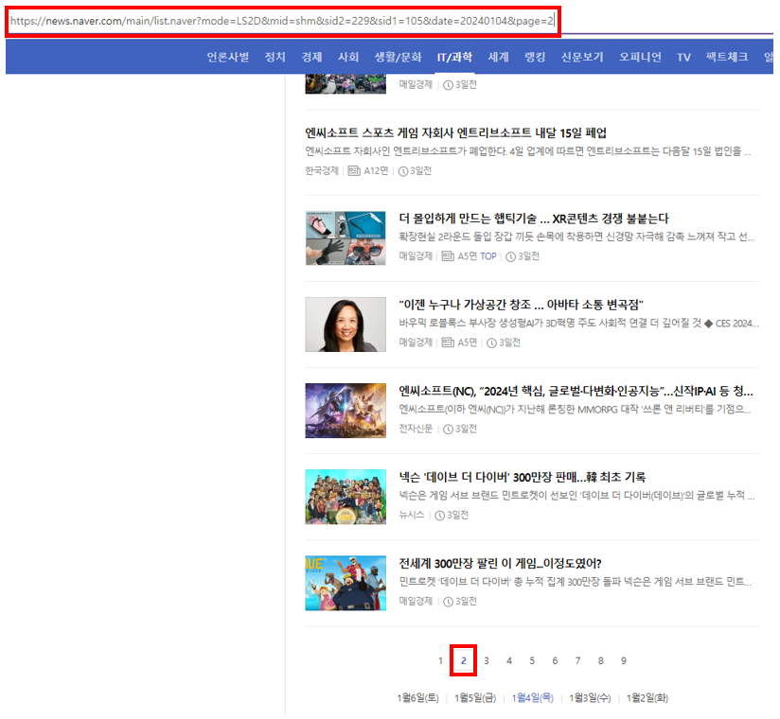Switch to 1월5일(금) date
Screen dimensions: 780x719
click(475, 698)
